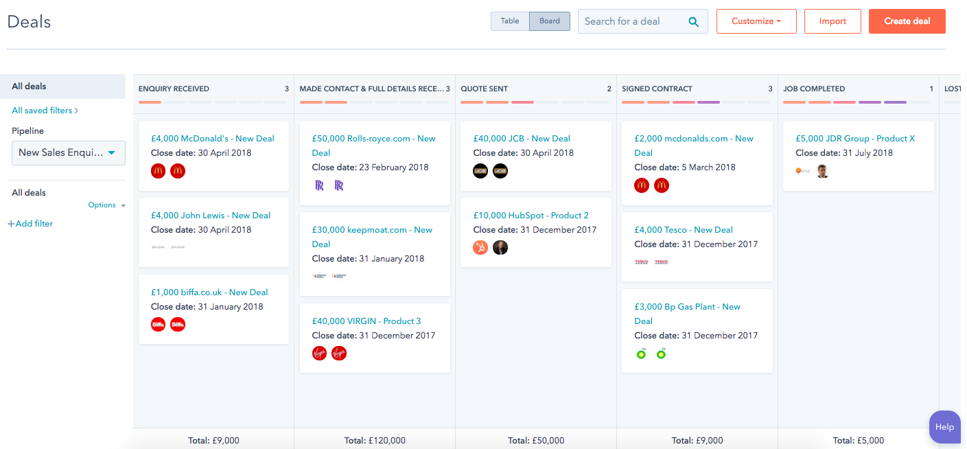Expand the Options dropdown in the sidebar
967x449 pixels.
107,205
